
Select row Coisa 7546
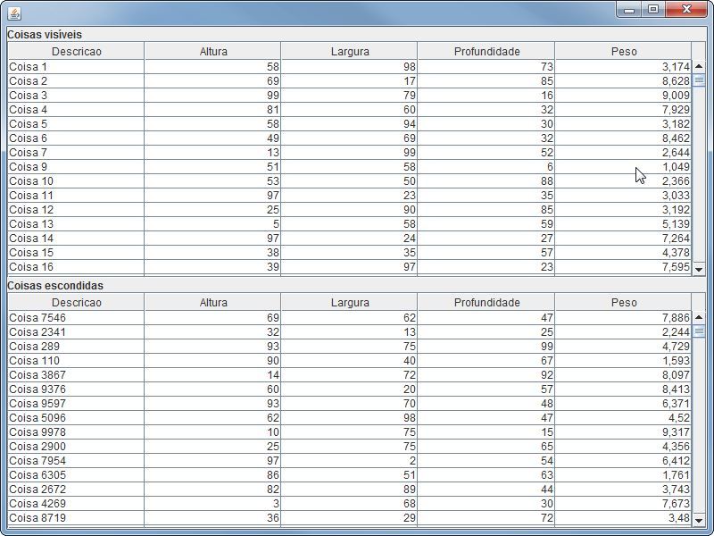(350, 318)
